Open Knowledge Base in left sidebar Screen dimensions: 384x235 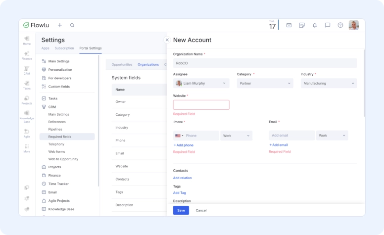pos(27,117)
